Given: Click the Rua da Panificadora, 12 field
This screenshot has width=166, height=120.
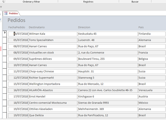Looking at the screenshot, I should 108,116.
